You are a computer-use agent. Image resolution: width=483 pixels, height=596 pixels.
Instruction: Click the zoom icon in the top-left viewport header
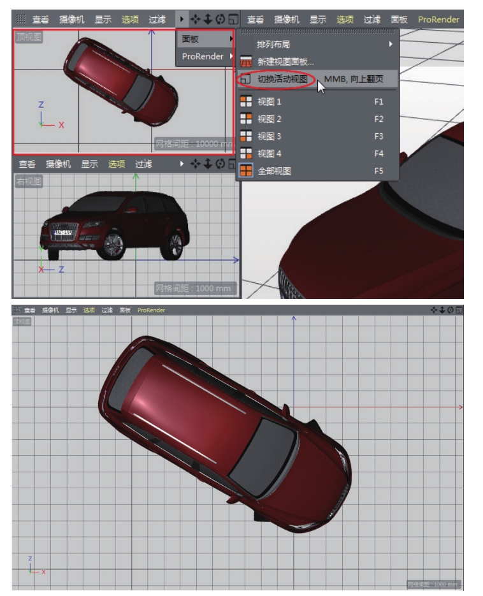pyautogui.click(x=208, y=20)
